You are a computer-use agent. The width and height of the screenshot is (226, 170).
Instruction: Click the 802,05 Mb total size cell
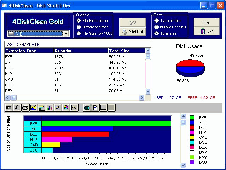[118, 57]
